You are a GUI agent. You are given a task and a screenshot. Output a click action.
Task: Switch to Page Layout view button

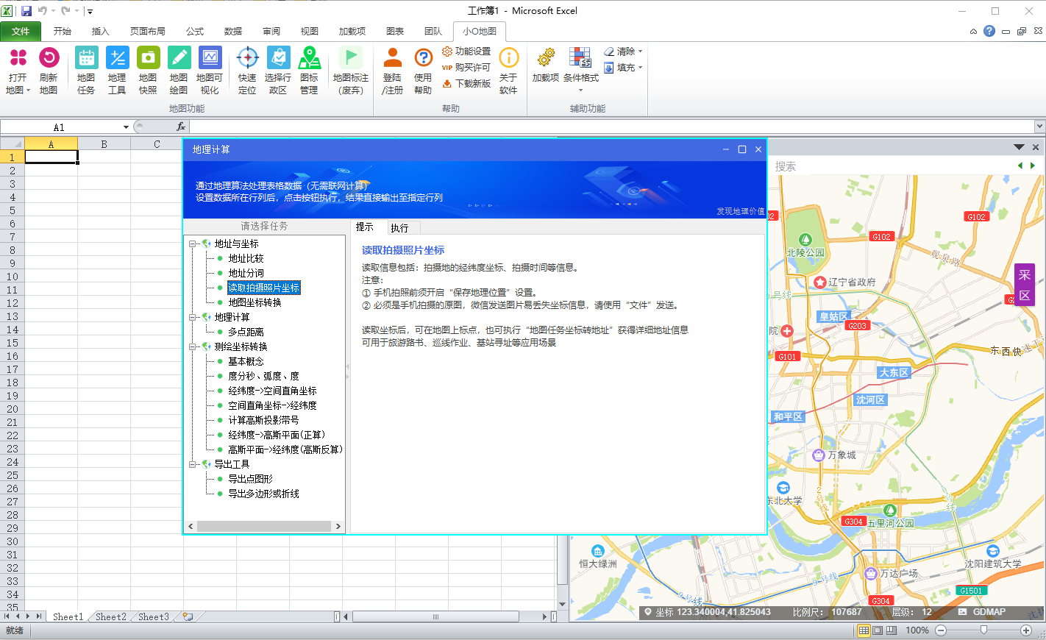click(x=878, y=630)
